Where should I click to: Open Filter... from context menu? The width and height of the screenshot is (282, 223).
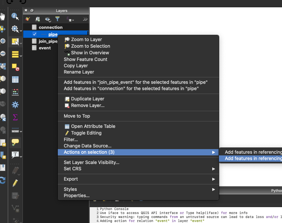click(71, 139)
